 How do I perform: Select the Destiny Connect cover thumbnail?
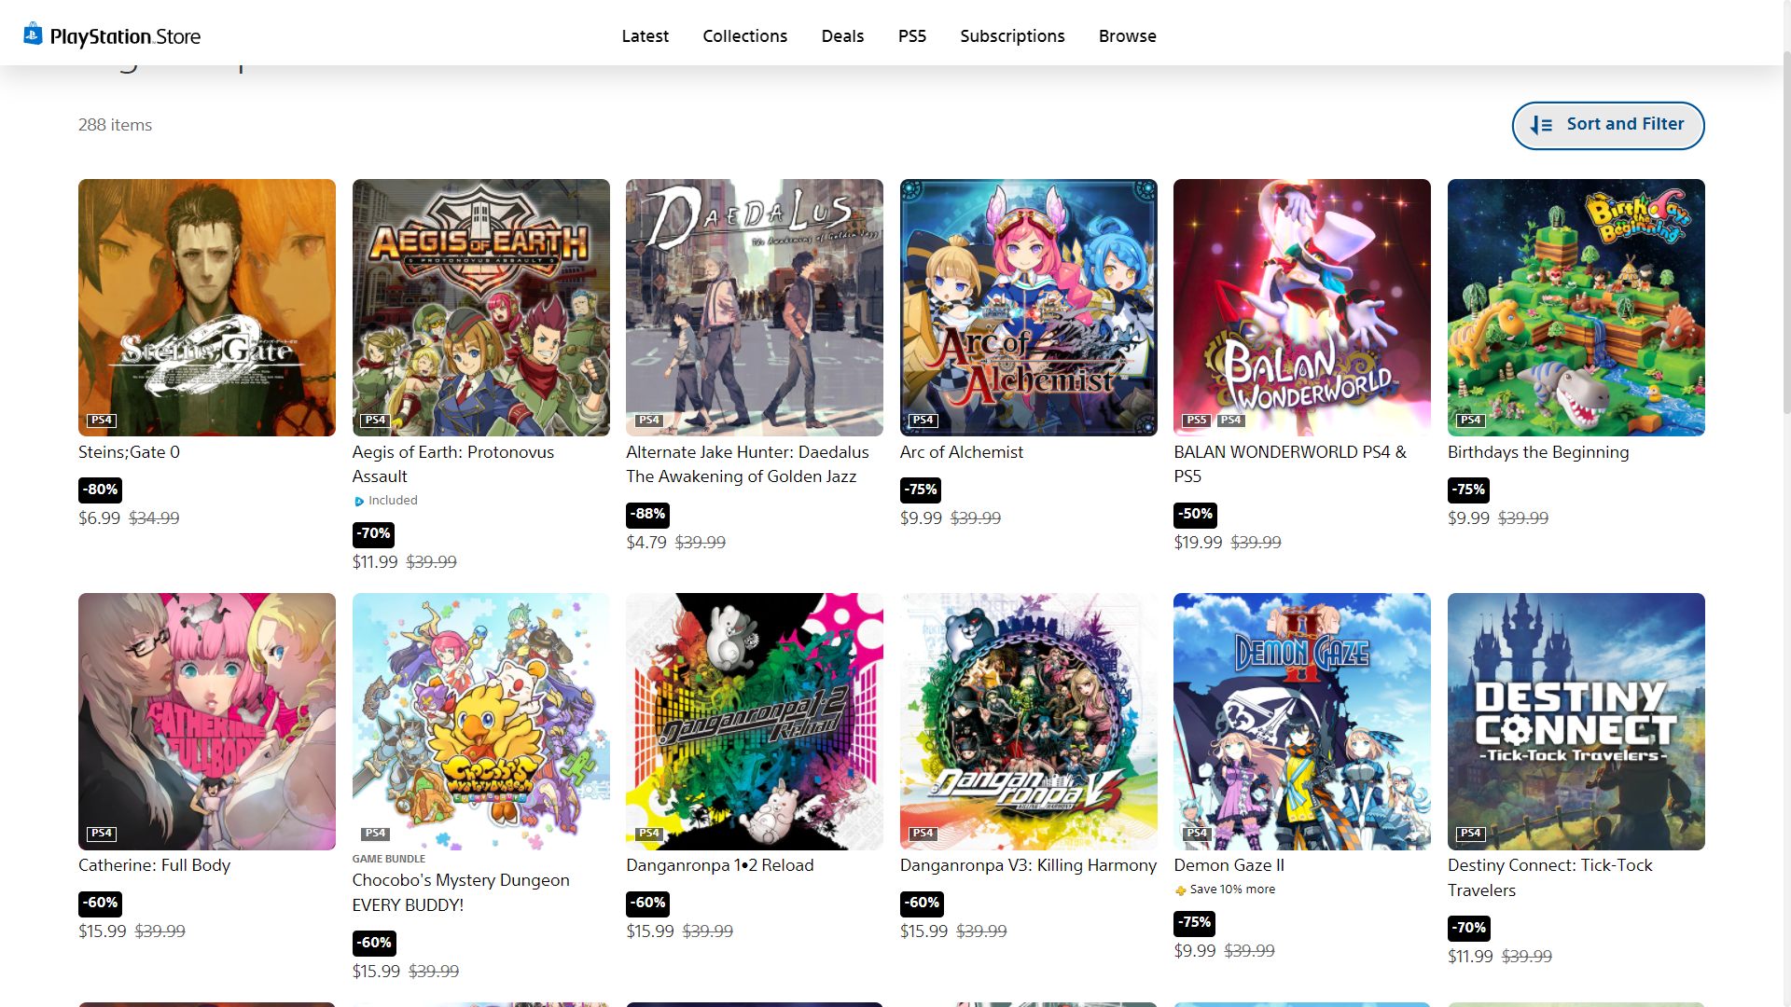[x=1576, y=721]
